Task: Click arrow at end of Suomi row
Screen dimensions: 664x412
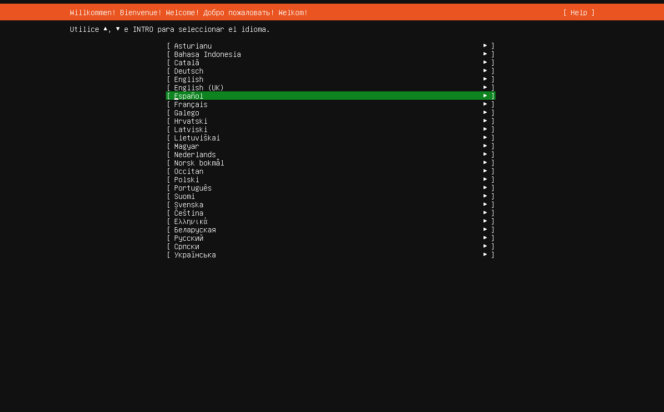Action: pyautogui.click(x=485, y=196)
